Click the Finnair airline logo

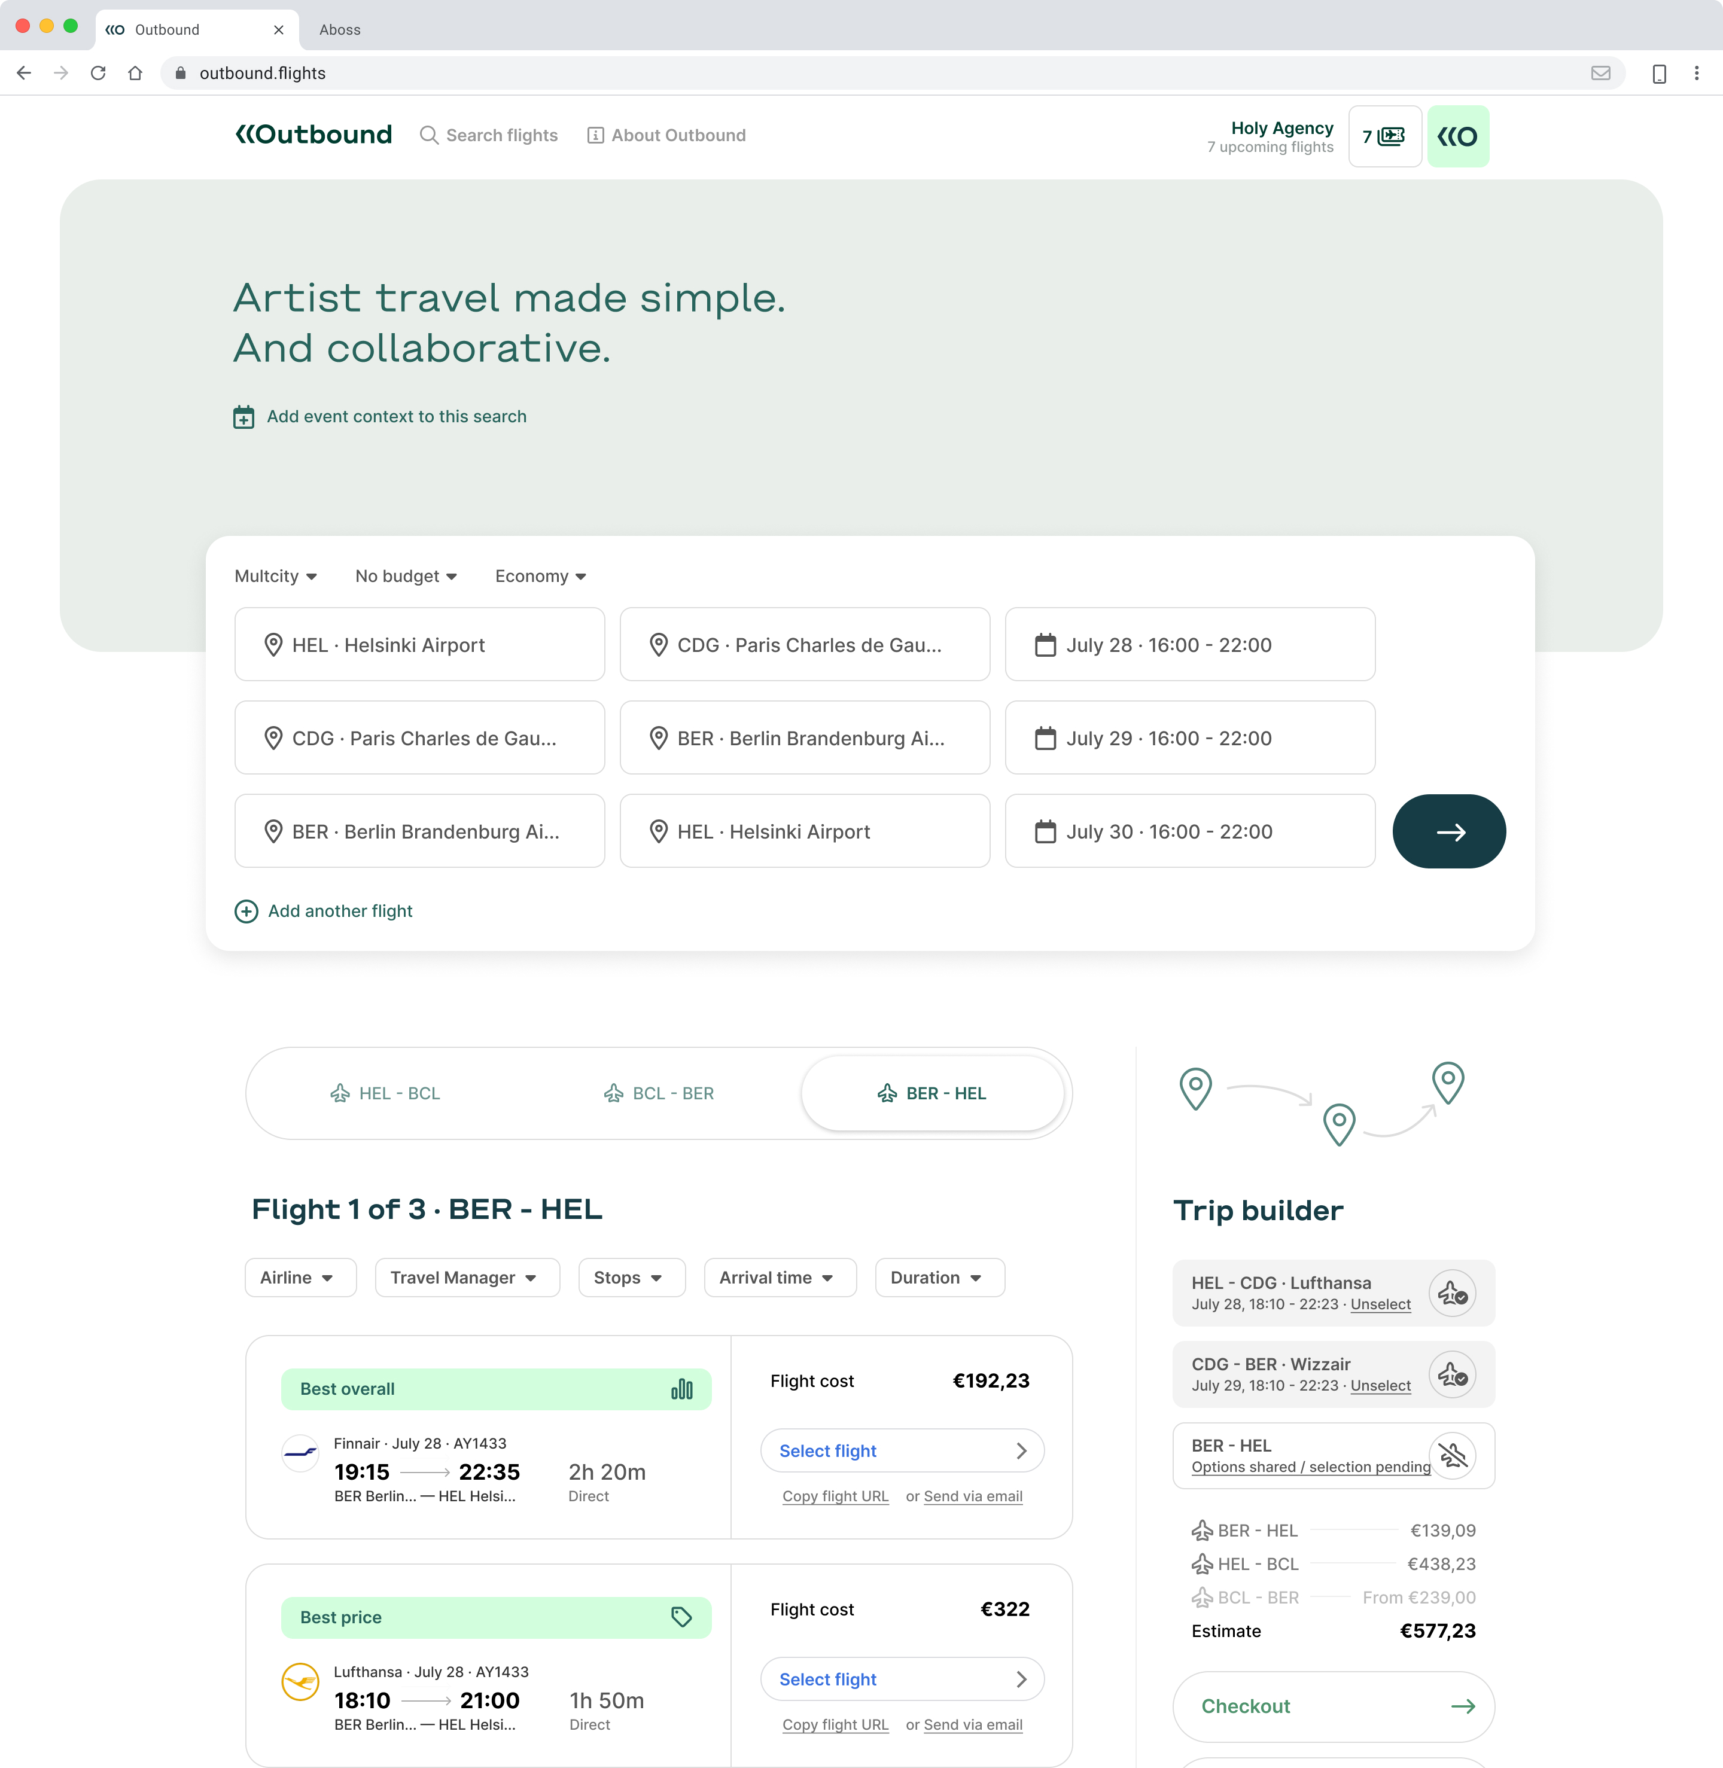point(300,1453)
